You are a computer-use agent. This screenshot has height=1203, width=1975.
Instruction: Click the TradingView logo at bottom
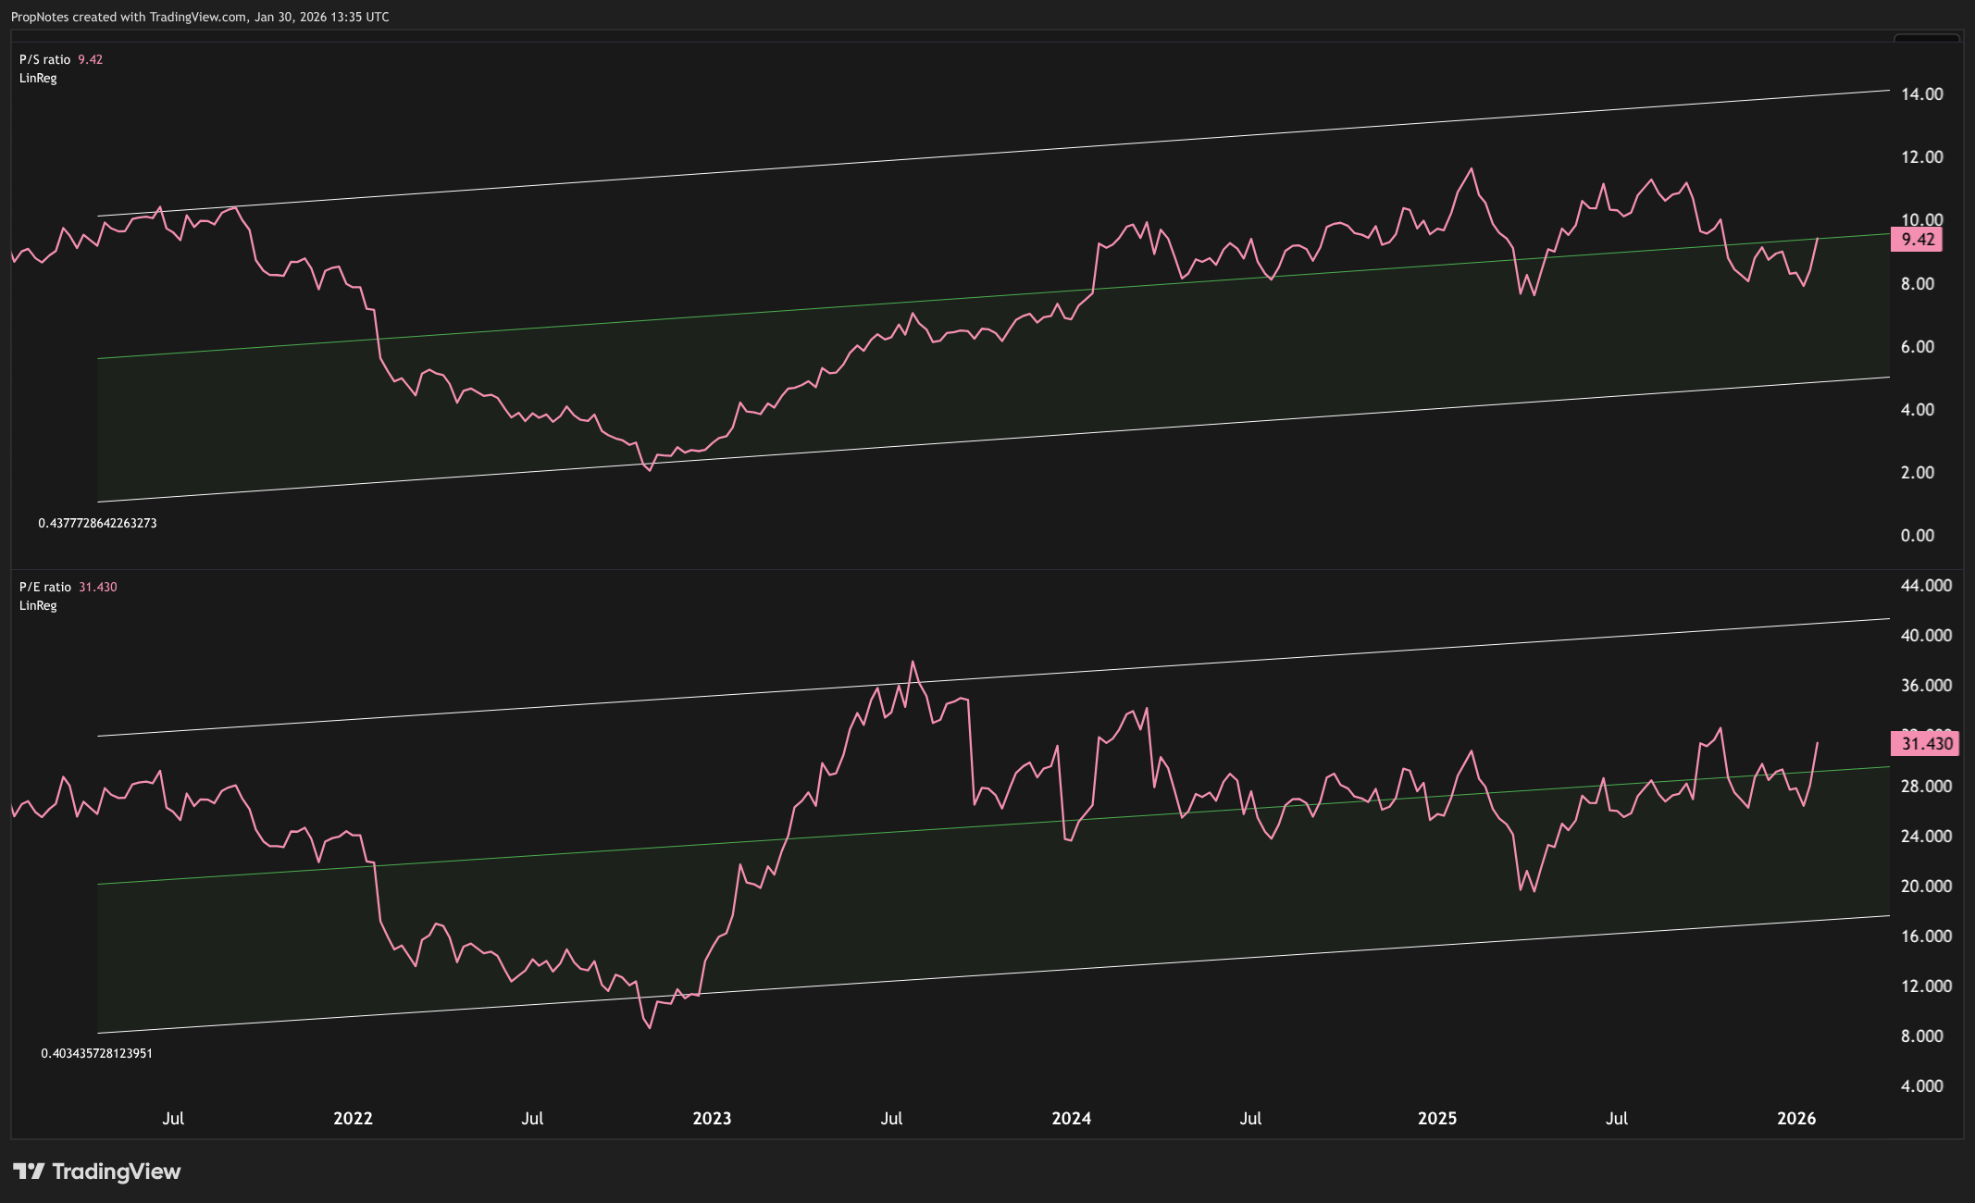pyautogui.click(x=97, y=1172)
